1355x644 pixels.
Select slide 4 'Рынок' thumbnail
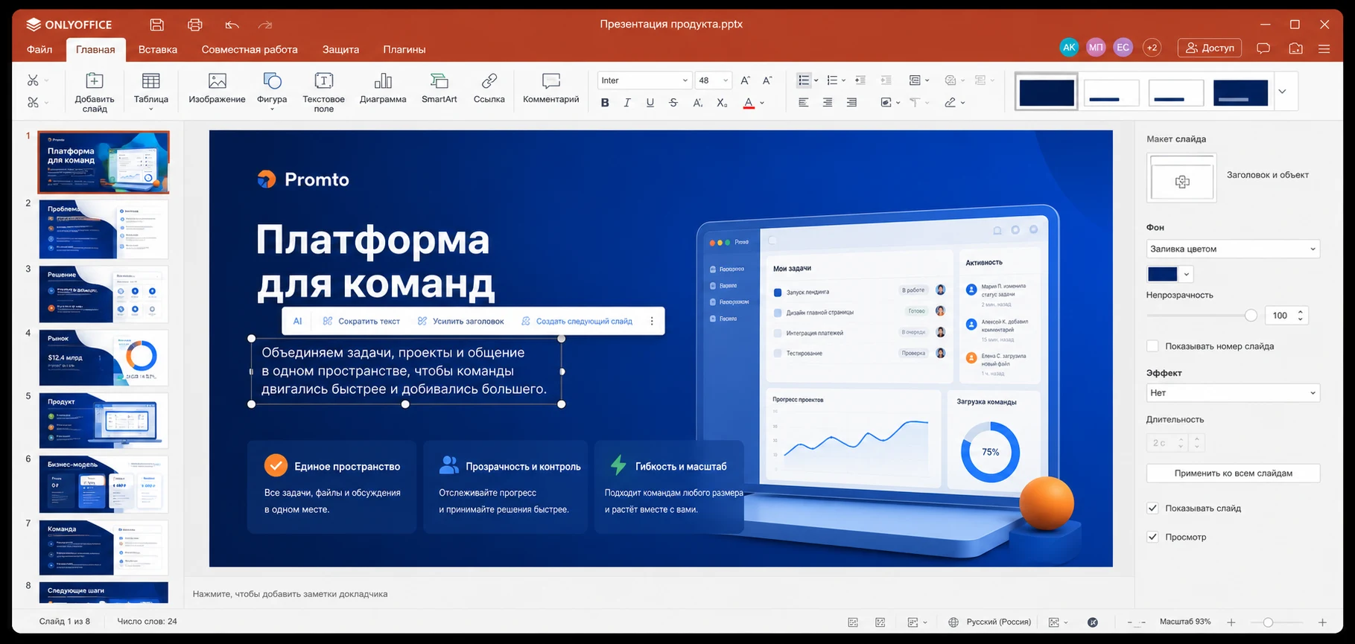coord(104,357)
